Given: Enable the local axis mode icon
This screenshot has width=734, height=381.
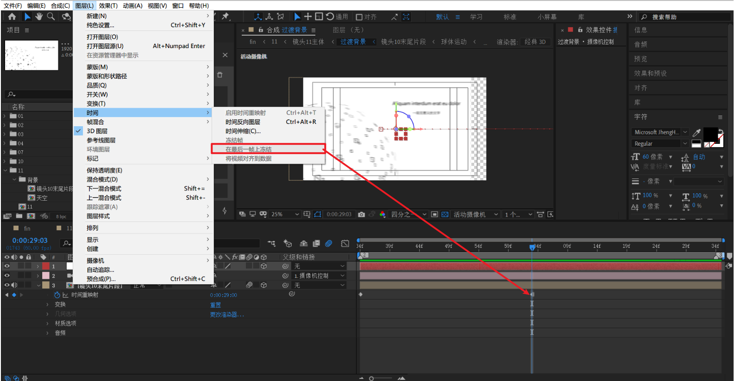Looking at the screenshot, I should coord(258,17).
